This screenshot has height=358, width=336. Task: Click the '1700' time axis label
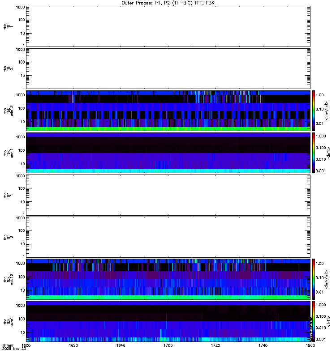168,345
